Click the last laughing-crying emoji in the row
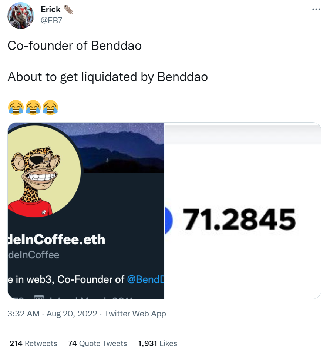Screen dimensions: 330x352 (x=50, y=107)
